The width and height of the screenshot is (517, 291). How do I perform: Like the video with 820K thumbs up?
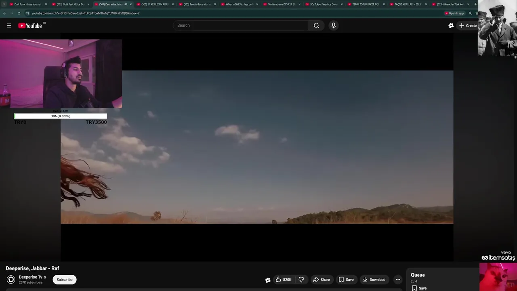tap(284, 280)
